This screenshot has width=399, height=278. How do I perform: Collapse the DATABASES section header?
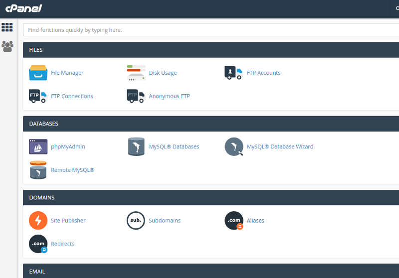pyautogui.click(x=211, y=124)
